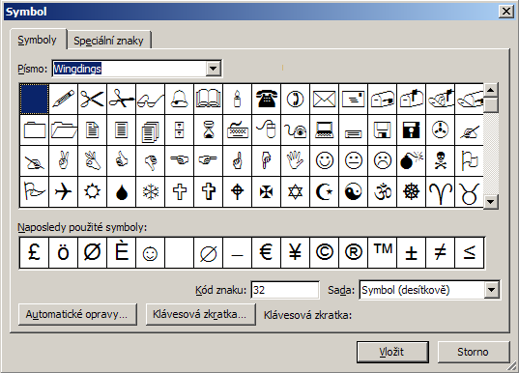Click the Vložit button
519x373 pixels.
pyautogui.click(x=392, y=352)
